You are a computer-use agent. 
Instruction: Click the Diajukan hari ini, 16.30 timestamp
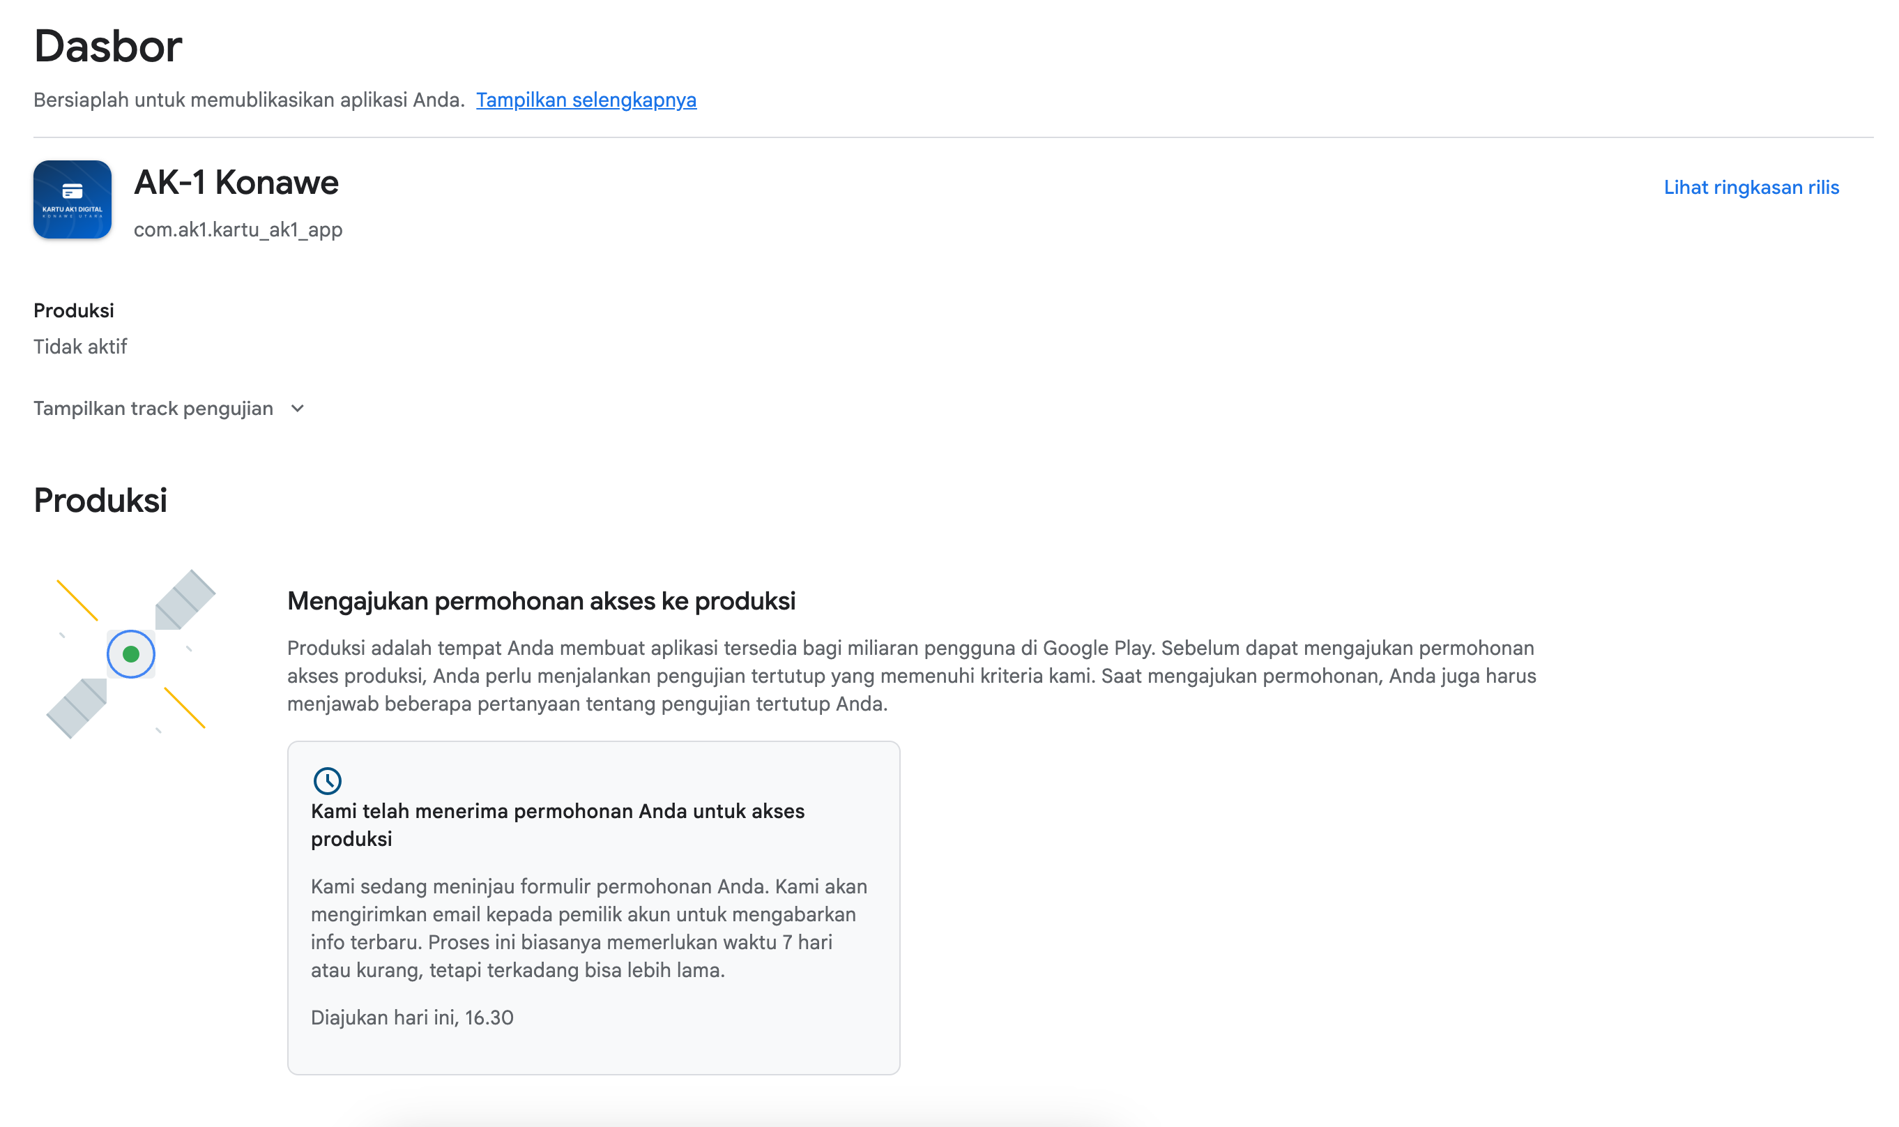click(412, 1018)
